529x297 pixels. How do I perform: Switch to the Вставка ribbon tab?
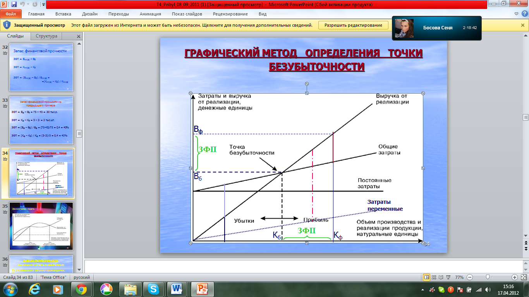coord(63,14)
